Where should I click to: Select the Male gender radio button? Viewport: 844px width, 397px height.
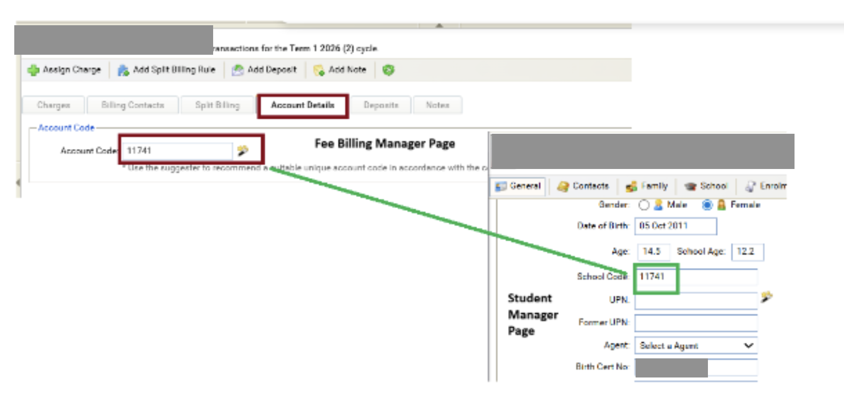(x=644, y=205)
